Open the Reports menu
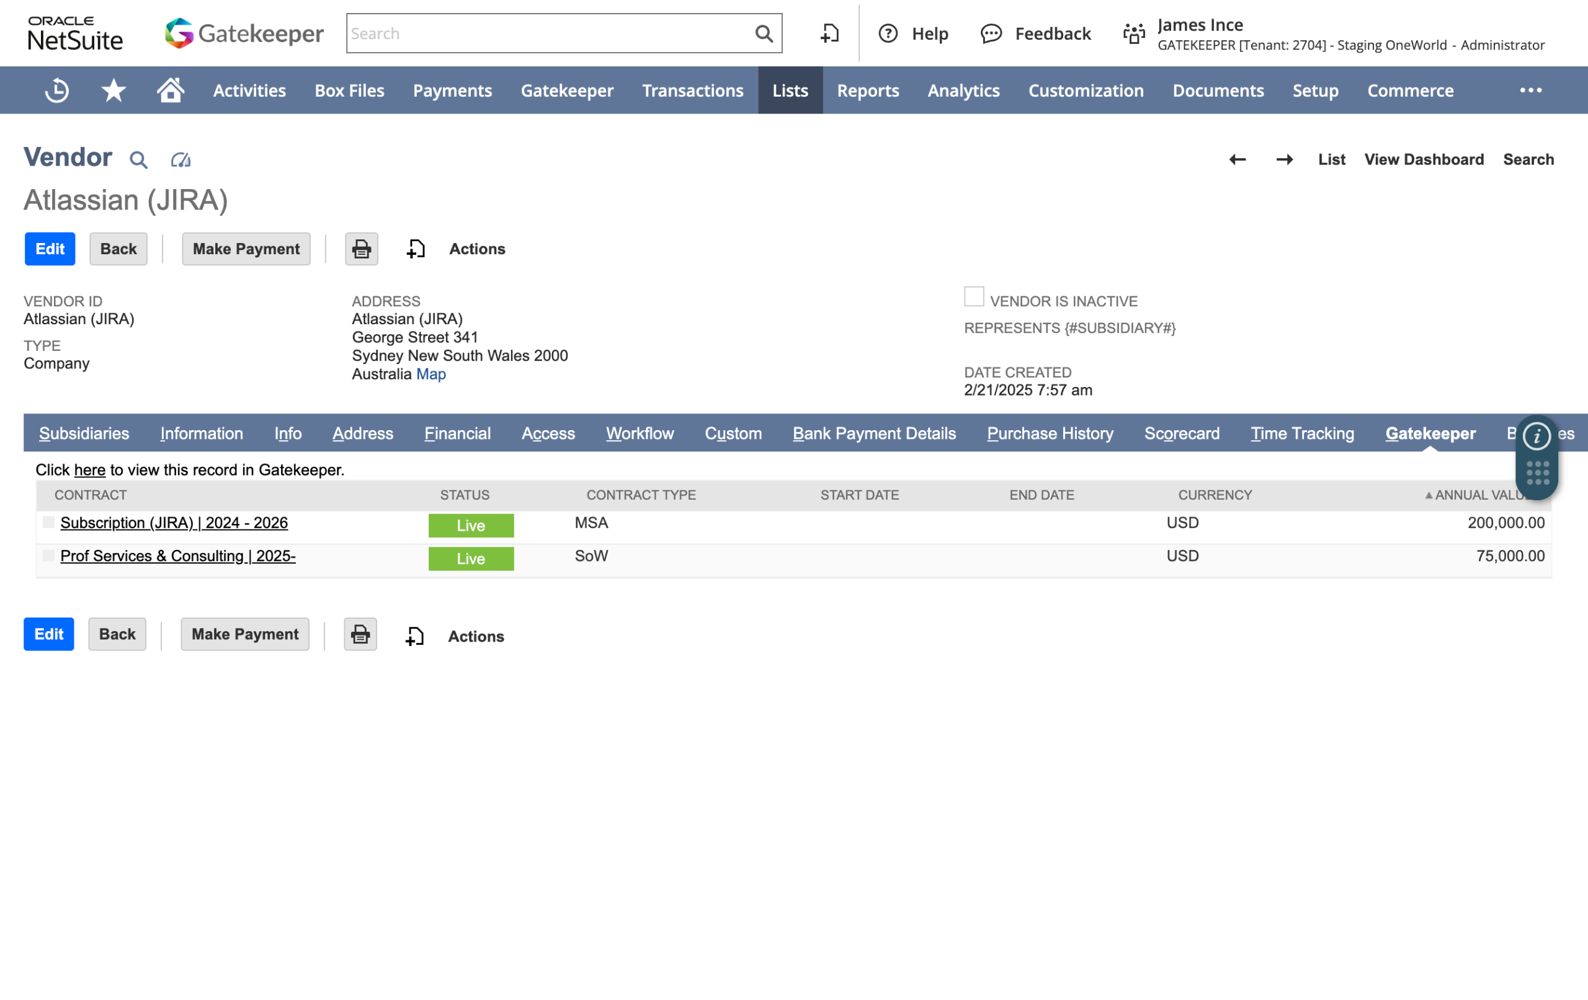Image resolution: width=1588 pixels, height=1000 pixels. (x=868, y=91)
